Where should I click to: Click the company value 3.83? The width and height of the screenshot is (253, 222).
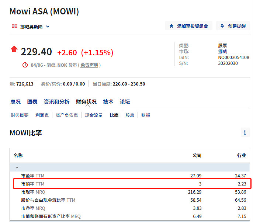tap(197, 208)
